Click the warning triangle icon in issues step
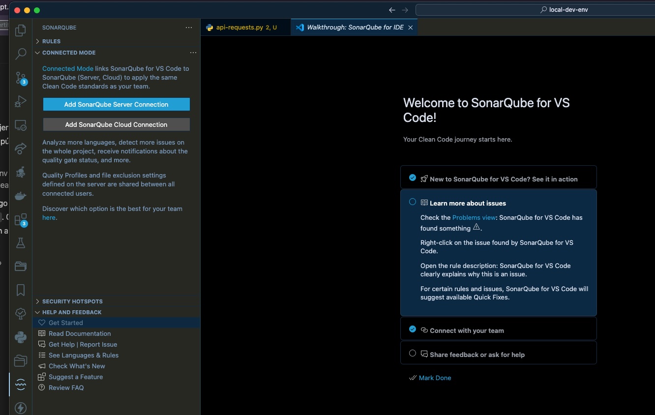Viewport: 655px width, 415px height. click(x=476, y=227)
